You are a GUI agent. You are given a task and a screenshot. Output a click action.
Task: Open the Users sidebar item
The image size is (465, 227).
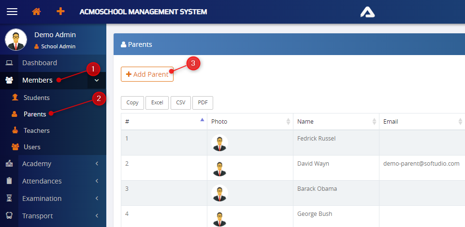pyautogui.click(x=32, y=147)
